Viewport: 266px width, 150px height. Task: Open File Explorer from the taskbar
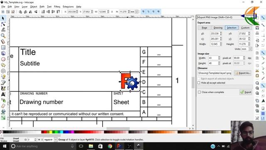click(91, 146)
